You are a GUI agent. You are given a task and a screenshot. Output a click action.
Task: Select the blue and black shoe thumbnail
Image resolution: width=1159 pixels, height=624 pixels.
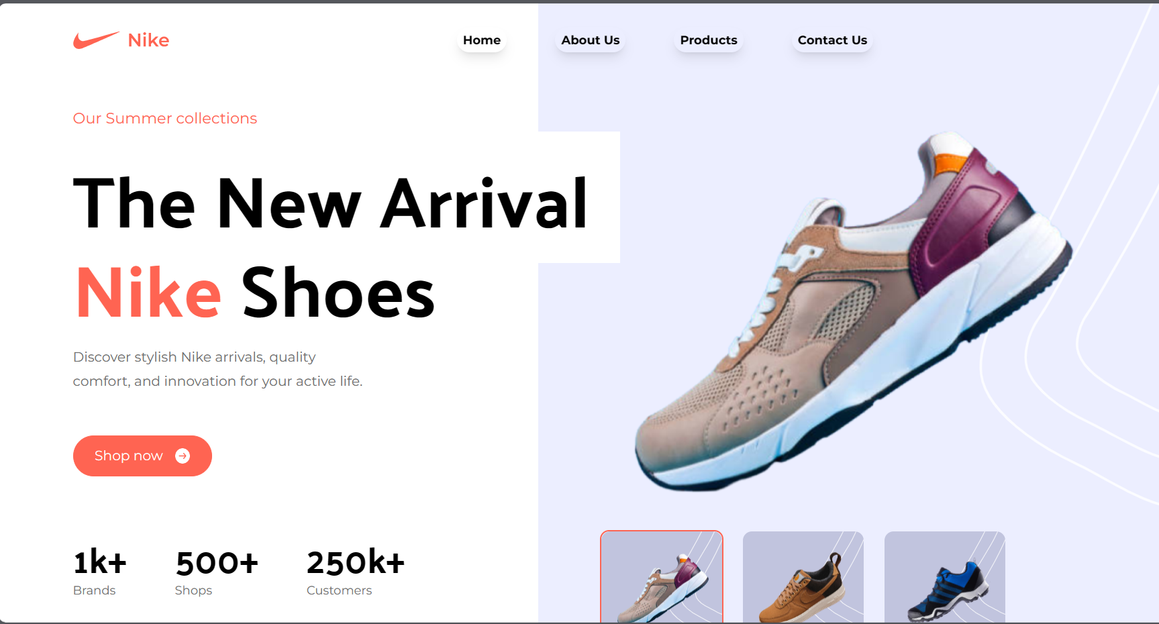[945, 578]
